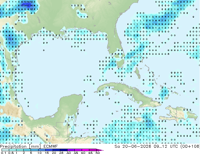
Task: Click the date "20-06-2026" text
Action: (x=137, y=146)
